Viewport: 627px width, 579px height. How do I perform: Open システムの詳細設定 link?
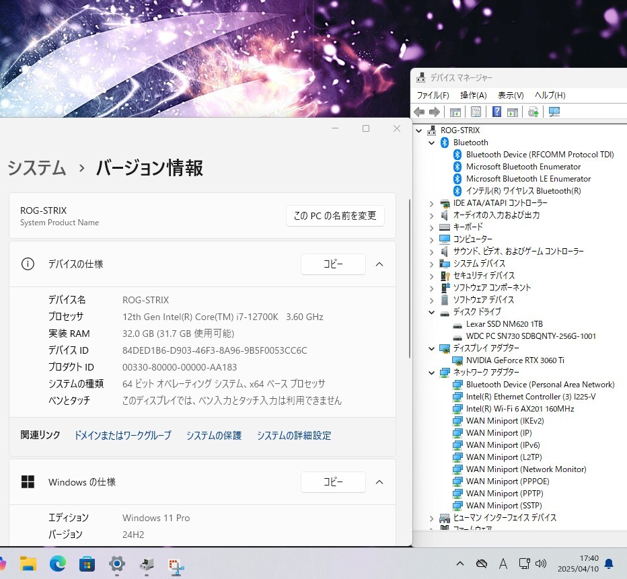tap(294, 435)
